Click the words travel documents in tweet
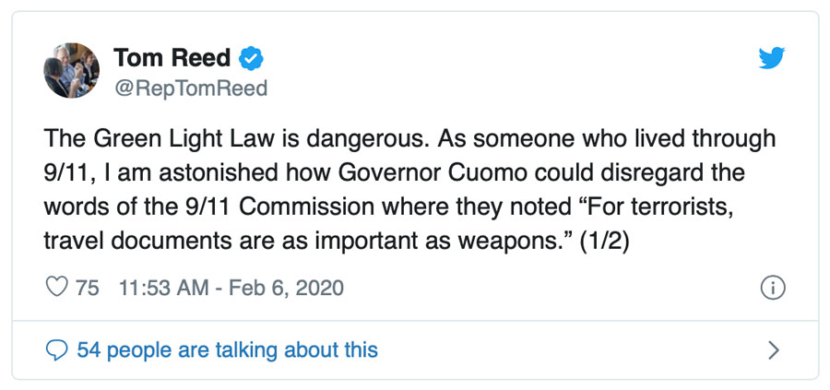The image size is (830, 390). click(x=137, y=242)
